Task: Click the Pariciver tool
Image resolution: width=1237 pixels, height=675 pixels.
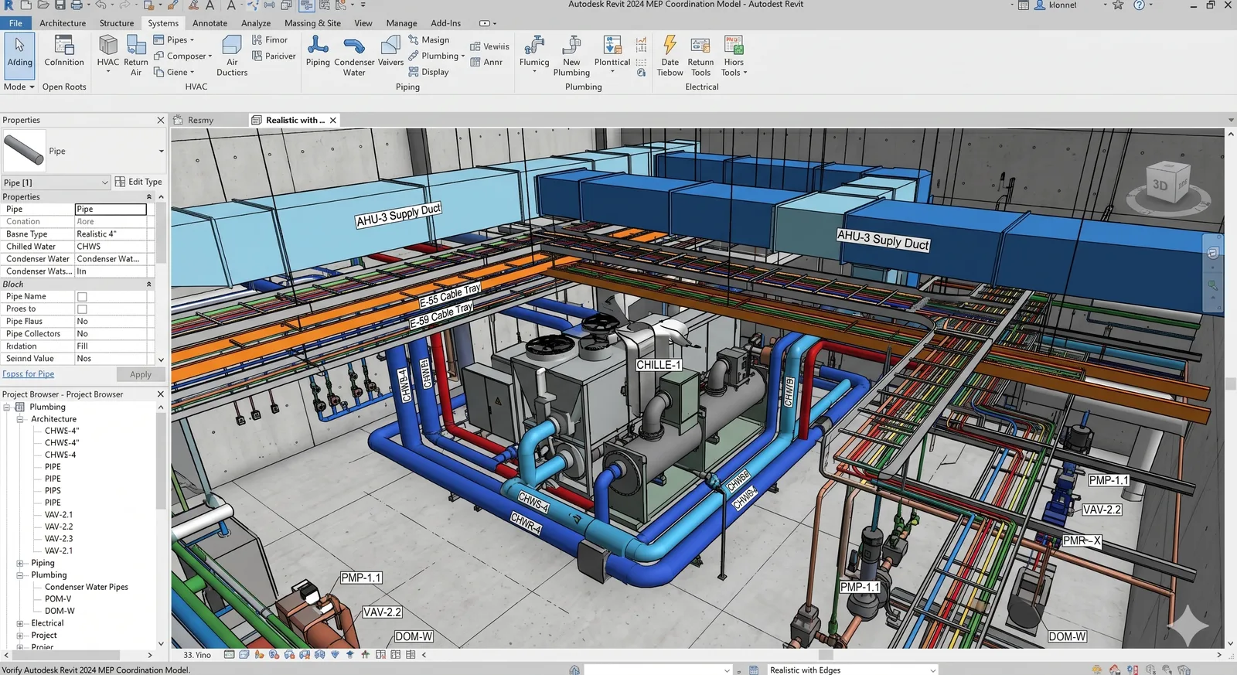Action: pos(274,56)
